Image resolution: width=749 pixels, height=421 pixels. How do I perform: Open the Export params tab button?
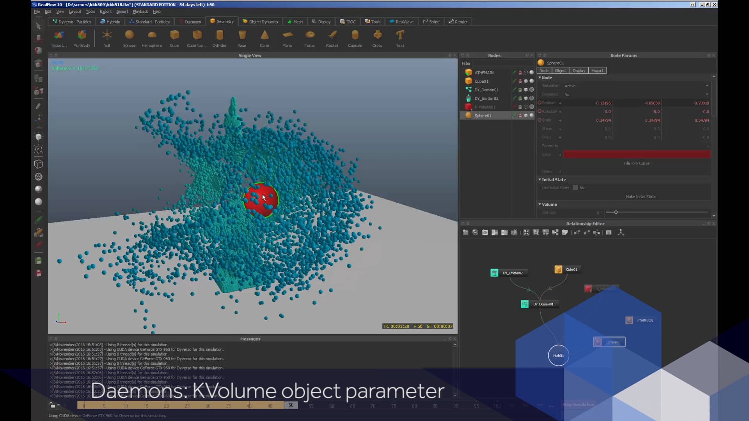pos(597,71)
